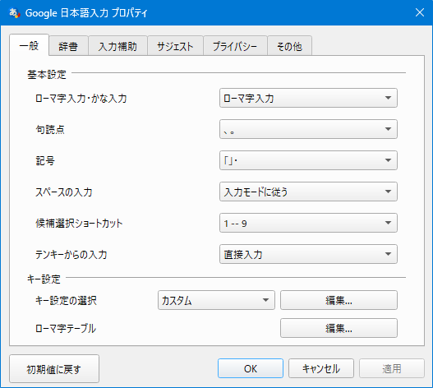Open the テンキーからの入力 dropdown

point(308,254)
